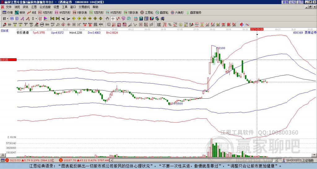Click the horizontal scrollbar left arrow

111,160
